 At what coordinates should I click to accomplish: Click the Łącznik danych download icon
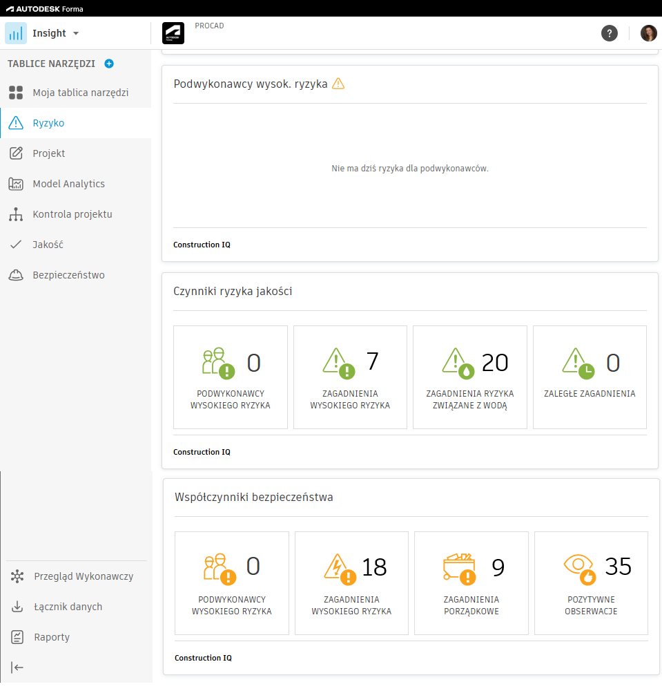[x=17, y=607]
